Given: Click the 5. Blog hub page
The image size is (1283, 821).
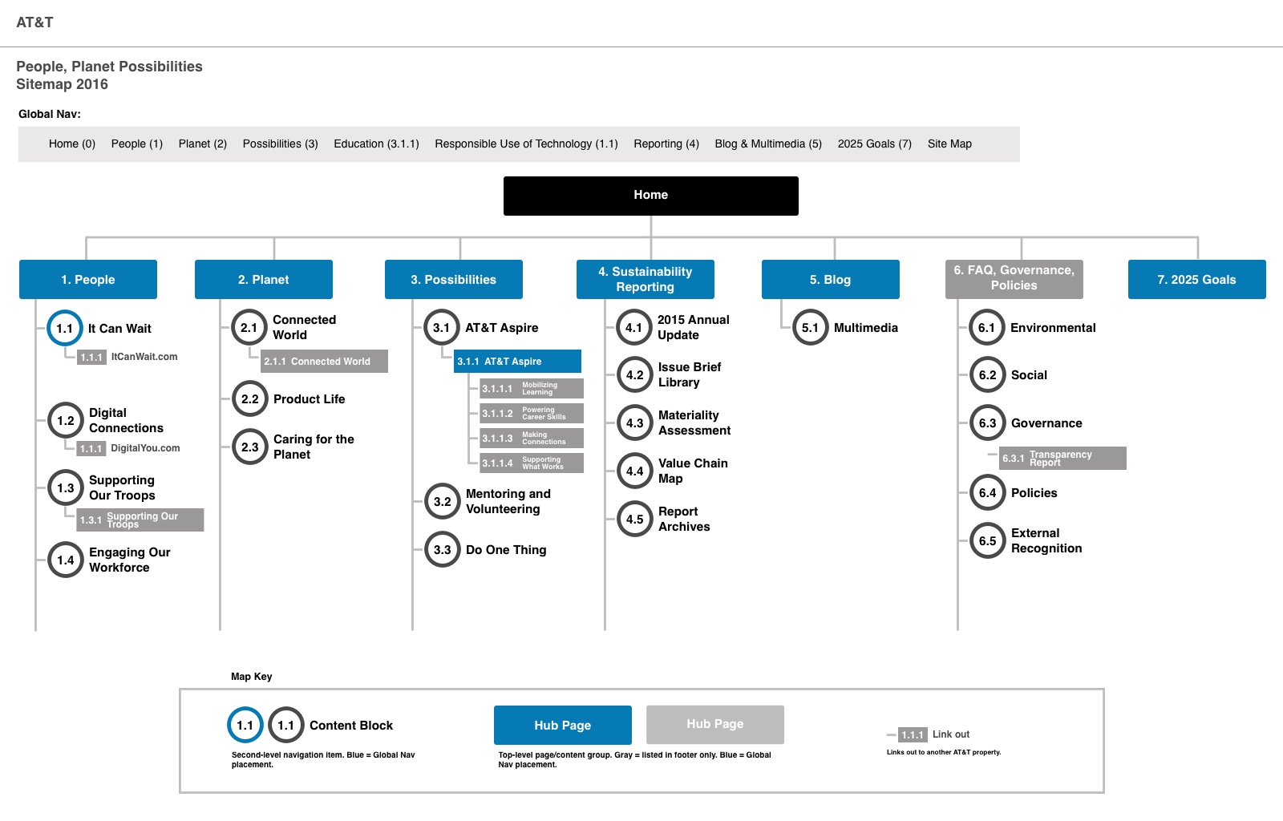Looking at the screenshot, I should click(831, 280).
